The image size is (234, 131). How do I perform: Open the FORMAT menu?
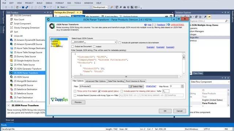tap(60, 3)
